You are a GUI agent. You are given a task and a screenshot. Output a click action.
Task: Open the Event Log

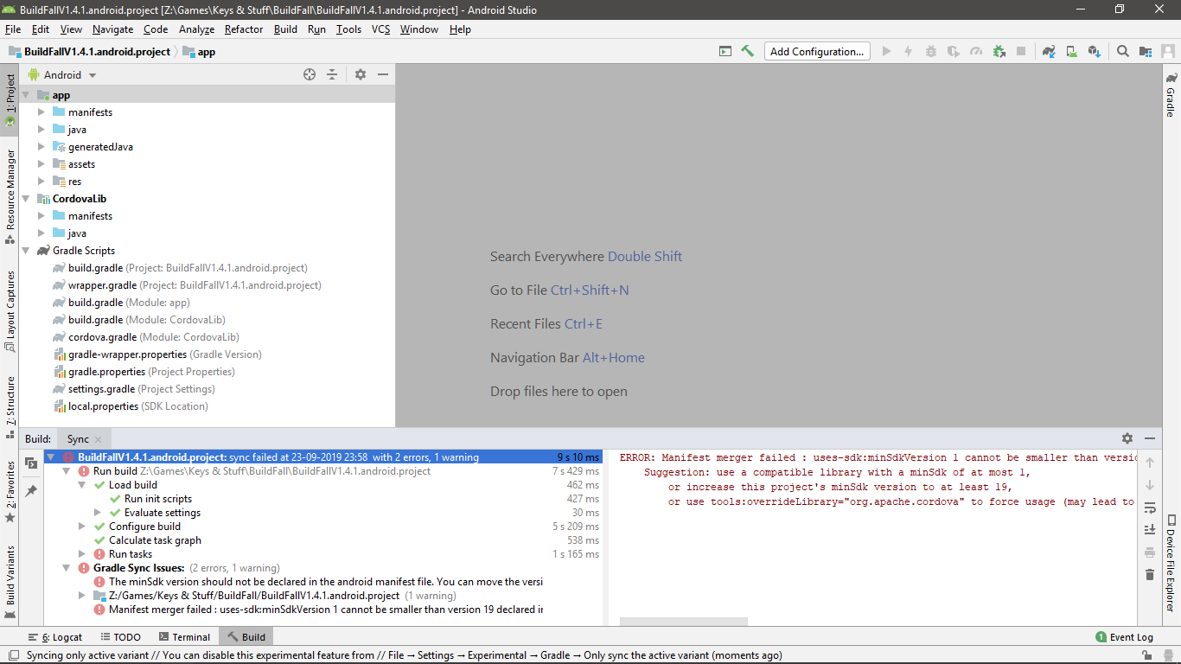(x=1124, y=637)
